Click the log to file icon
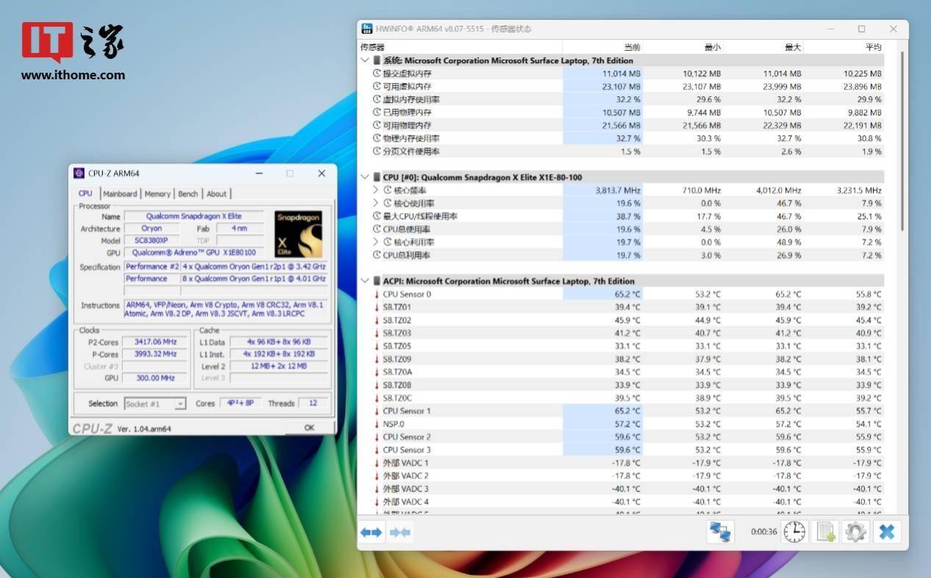Image resolution: width=931 pixels, height=578 pixels. [826, 532]
